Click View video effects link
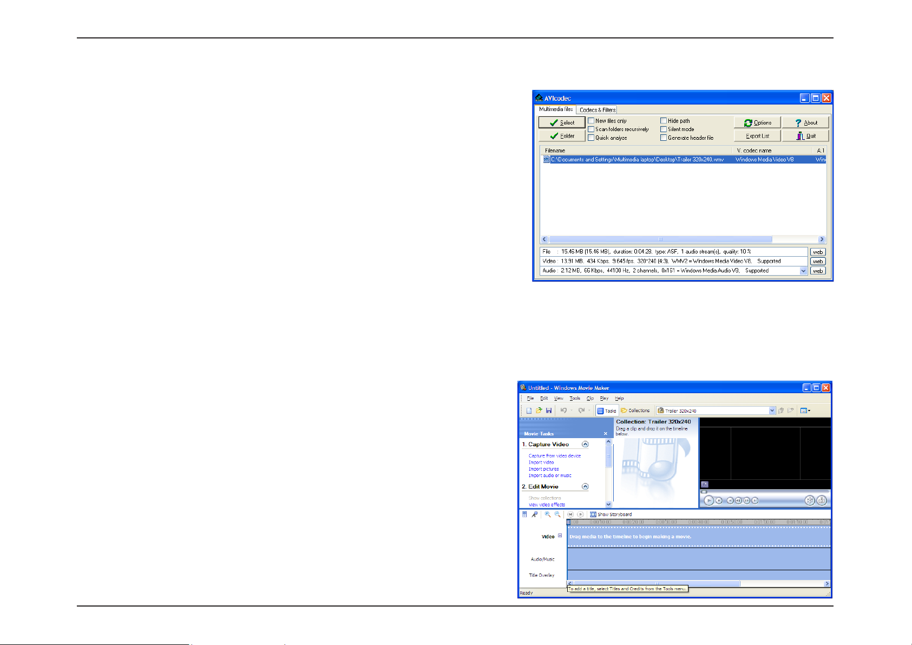The image size is (912, 645). click(x=547, y=505)
